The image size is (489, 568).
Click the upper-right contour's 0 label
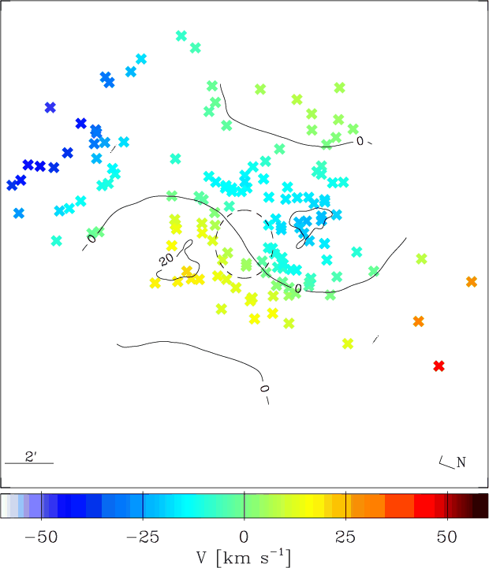[360, 142]
